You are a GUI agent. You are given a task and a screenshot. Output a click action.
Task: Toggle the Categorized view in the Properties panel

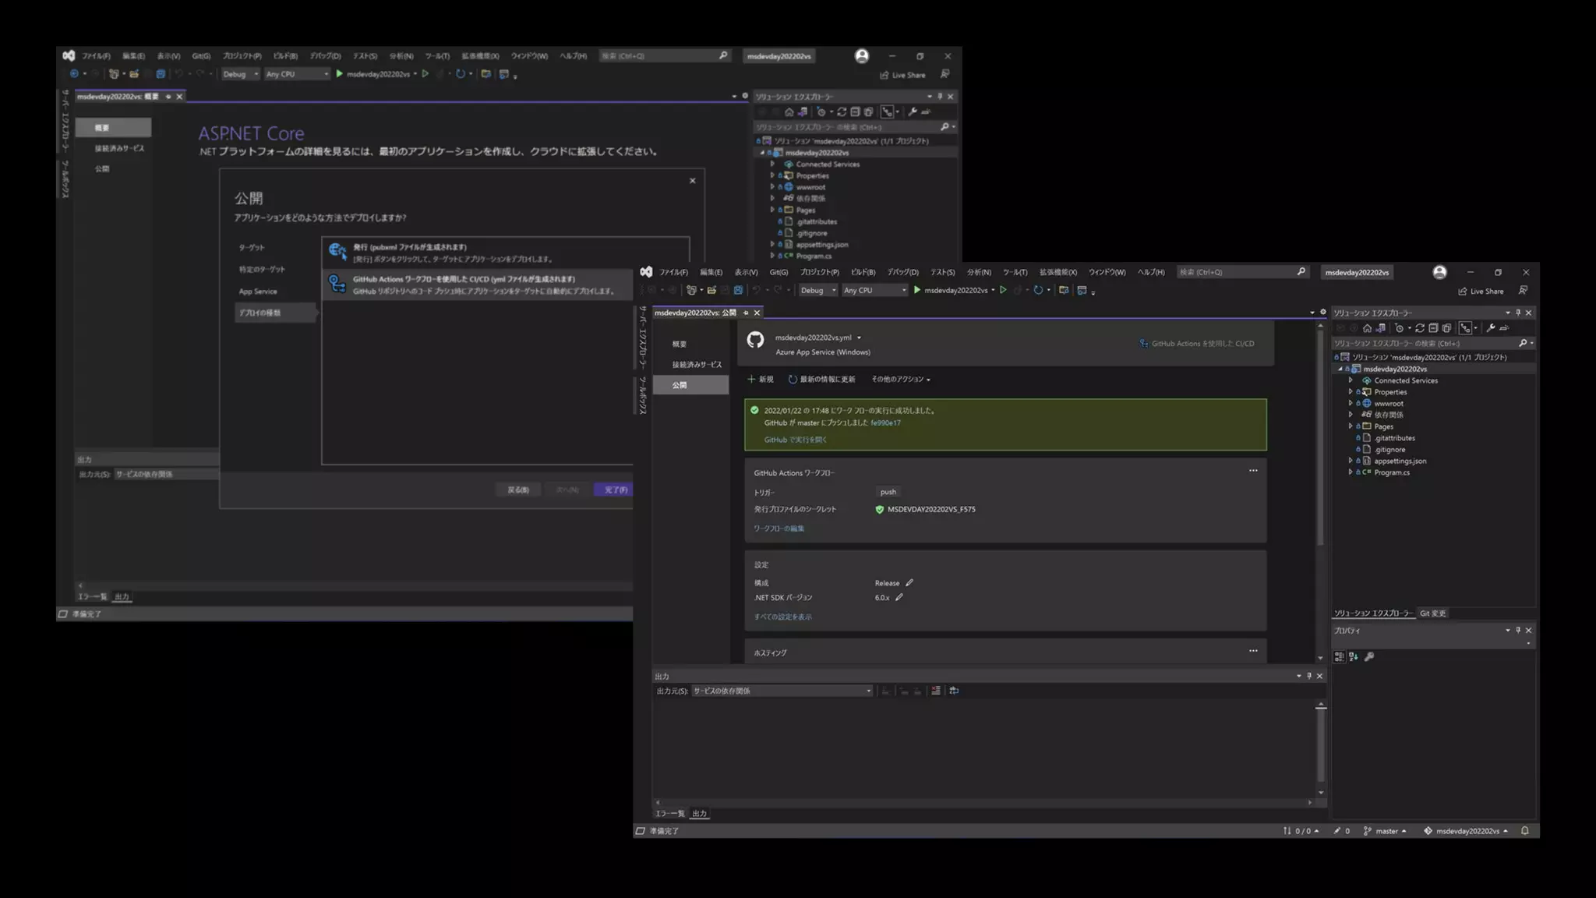click(1339, 657)
